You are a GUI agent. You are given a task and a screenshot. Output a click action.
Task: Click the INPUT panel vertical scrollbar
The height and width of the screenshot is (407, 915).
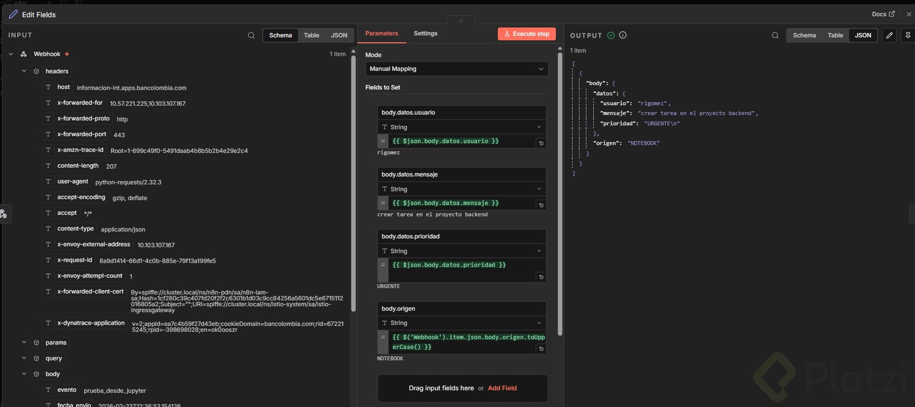353,184
